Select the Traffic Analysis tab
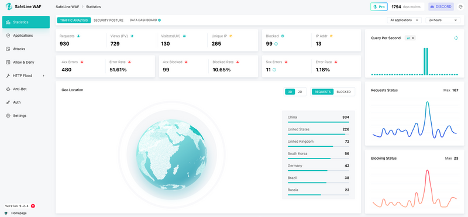The image size is (468, 217). pyautogui.click(x=74, y=20)
